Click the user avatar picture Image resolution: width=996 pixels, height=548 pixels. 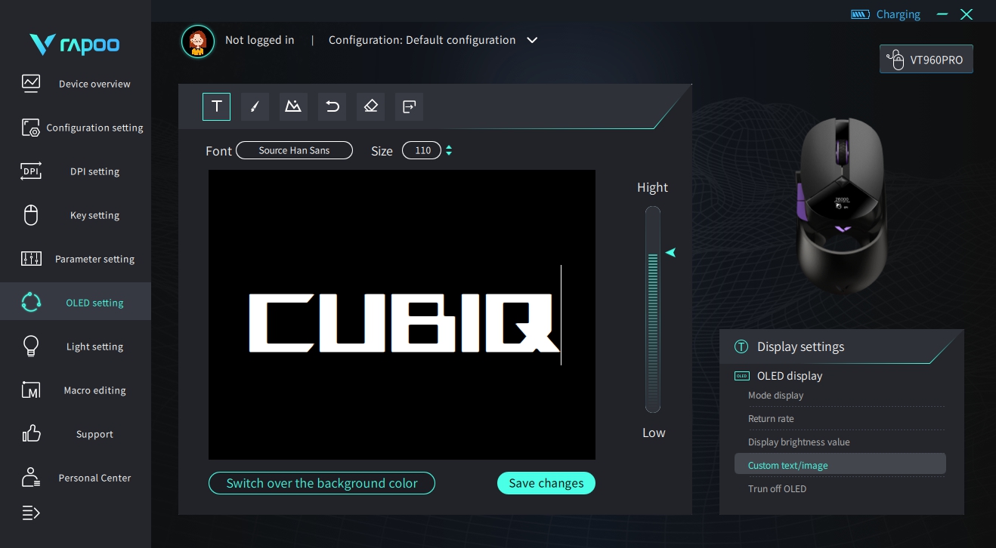pyautogui.click(x=198, y=41)
